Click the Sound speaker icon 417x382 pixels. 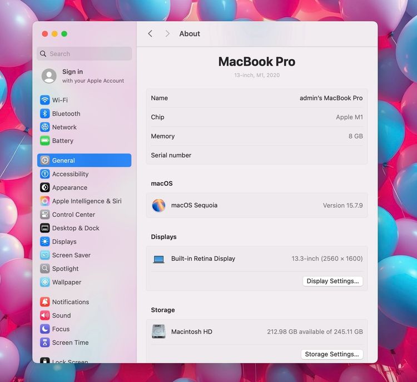pos(44,315)
